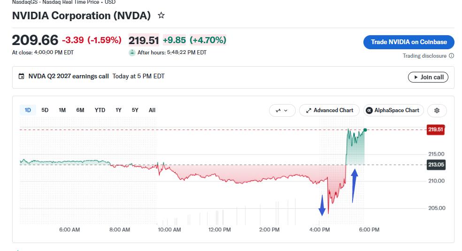Click the 219.51 current price marker
This screenshot has width=462, height=251.
436,129
